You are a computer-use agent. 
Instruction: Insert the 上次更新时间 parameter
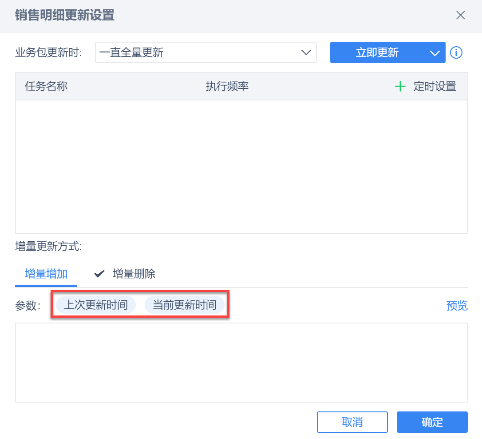pos(96,305)
